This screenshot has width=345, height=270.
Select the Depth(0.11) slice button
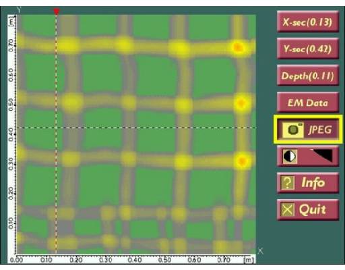pos(308,76)
